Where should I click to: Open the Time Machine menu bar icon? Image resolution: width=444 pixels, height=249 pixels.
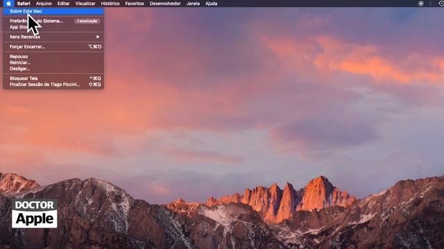(441, 3)
